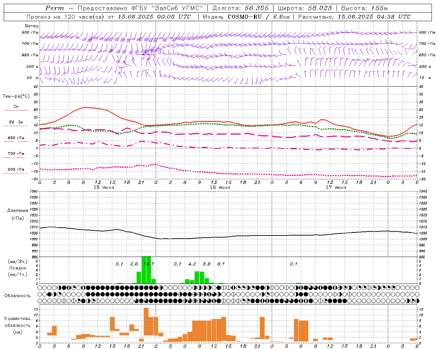Screen dimensions: 437x349
Task: Click the '17 июня' date label
Action: (336, 187)
